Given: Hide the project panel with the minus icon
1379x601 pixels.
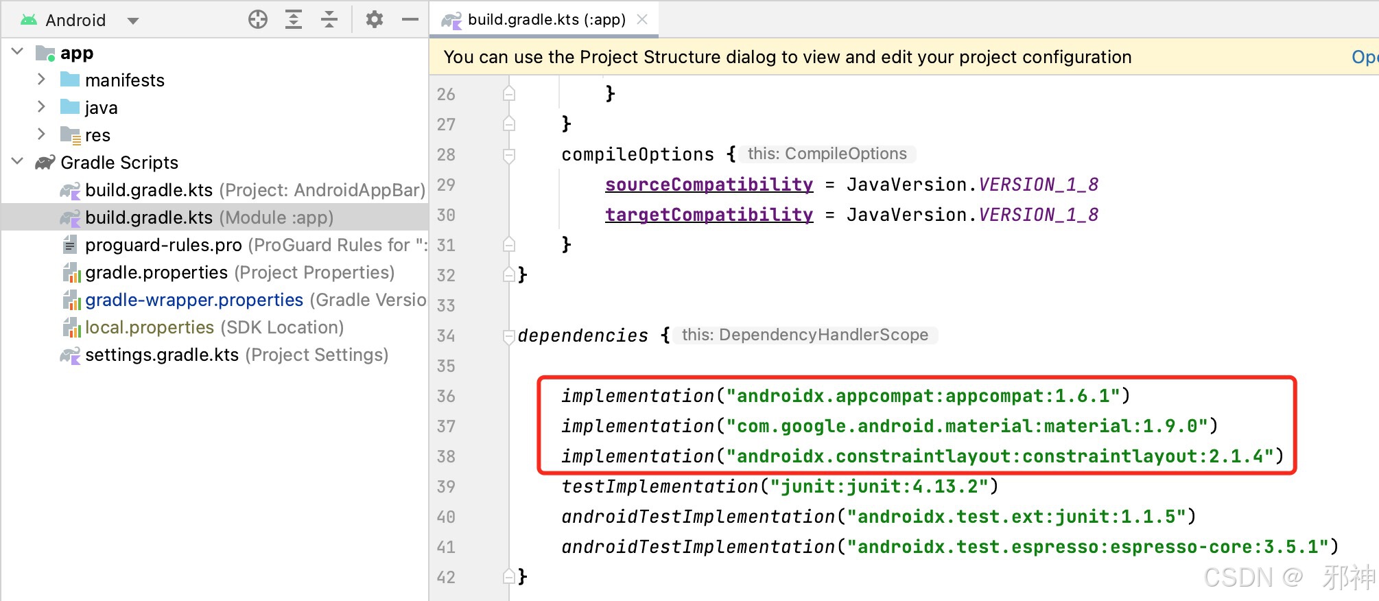Looking at the screenshot, I should click(x=410, y=19).
